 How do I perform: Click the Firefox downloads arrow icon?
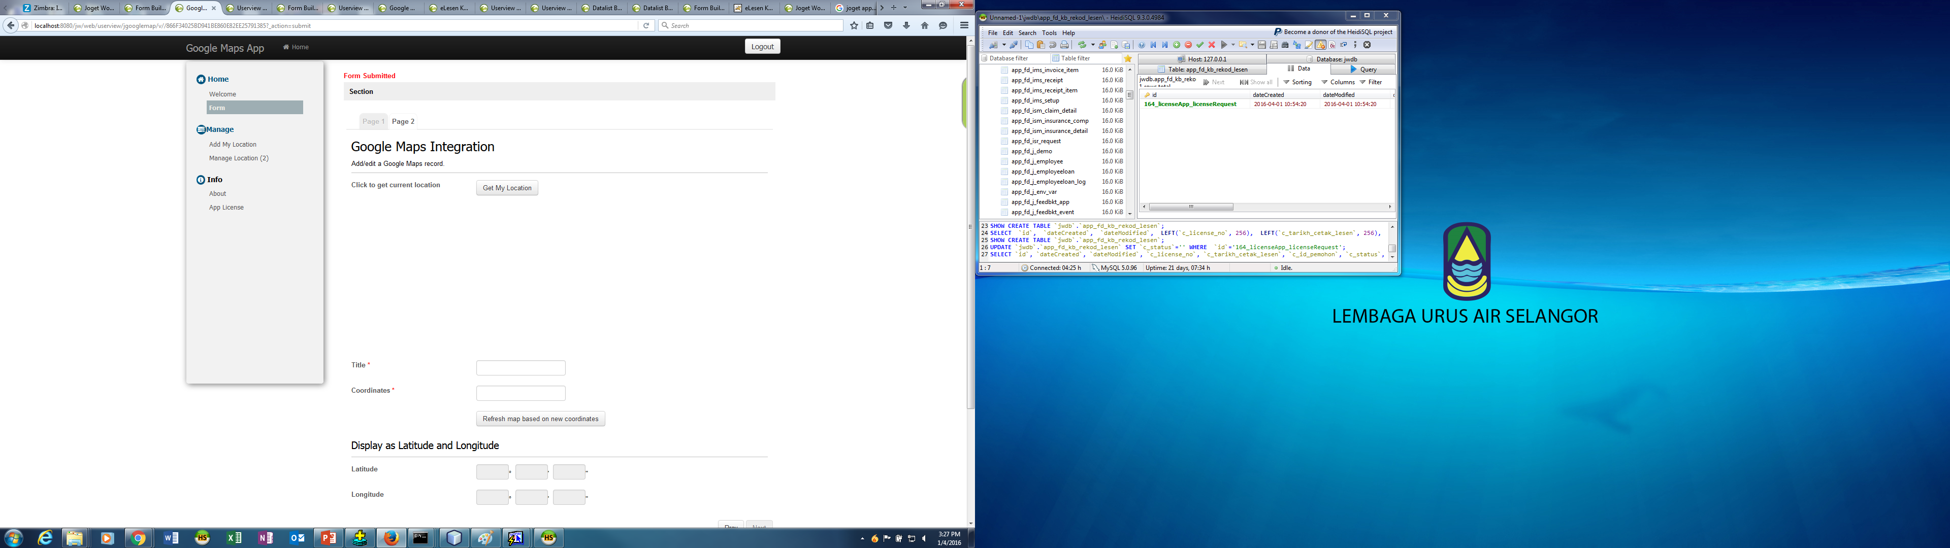point(906,26)
